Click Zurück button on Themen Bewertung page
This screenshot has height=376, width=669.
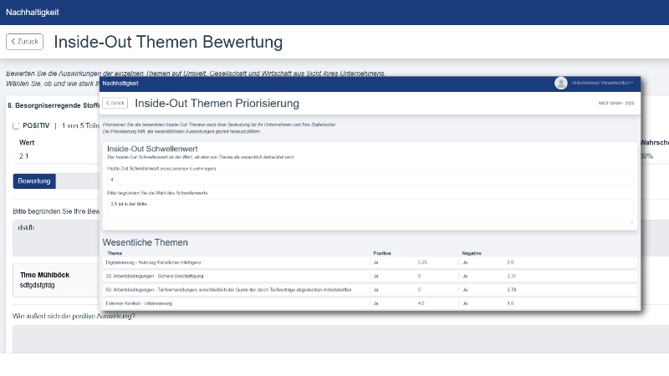click(24, 42)
